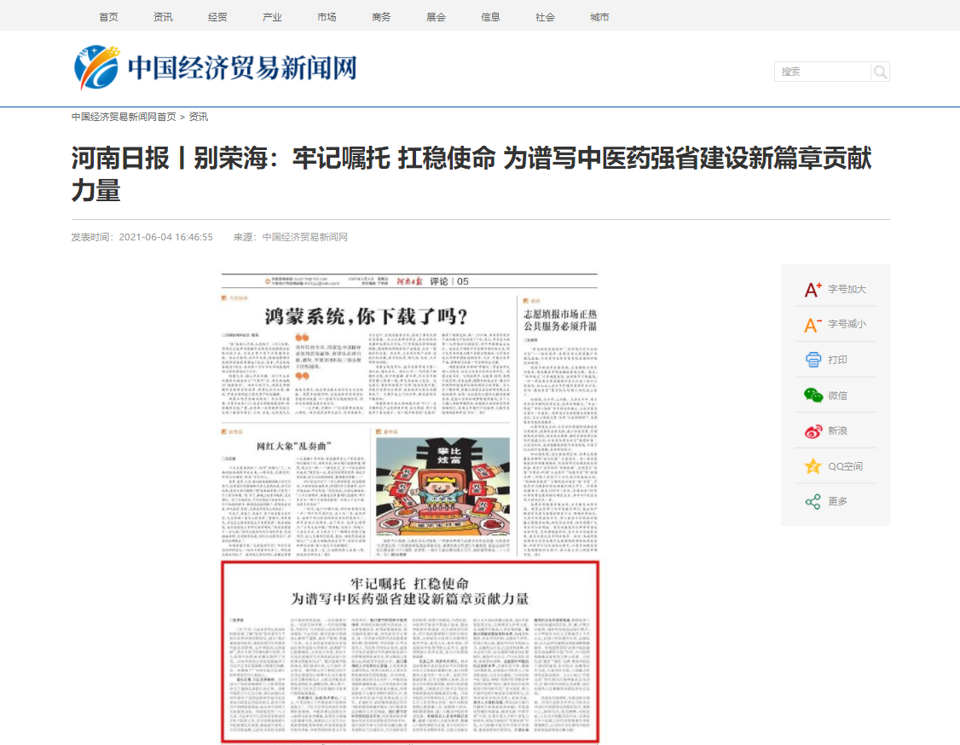This screenshot has width=960, height=745.
Task: Click the printer icon
Action: 813,360
